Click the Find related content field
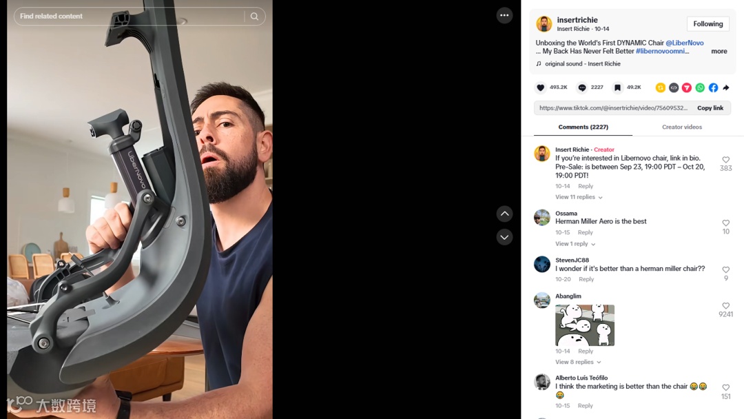 point(130,16)
